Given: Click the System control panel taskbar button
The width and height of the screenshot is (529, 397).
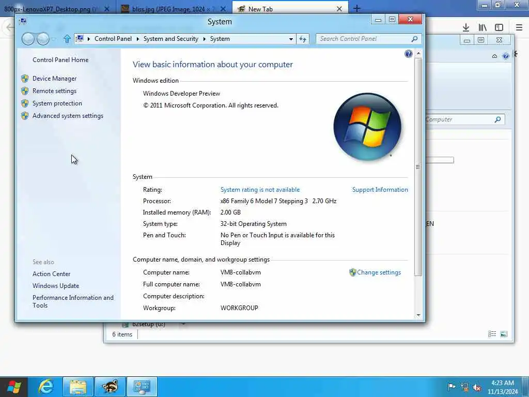Looking at the screenshot, I should [x=142, y=387].
